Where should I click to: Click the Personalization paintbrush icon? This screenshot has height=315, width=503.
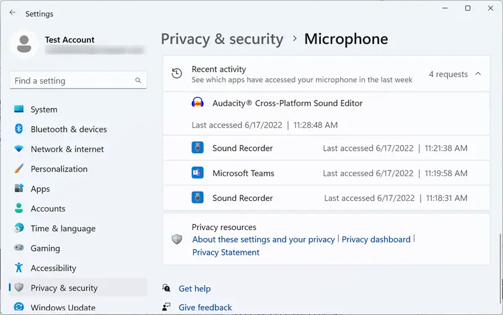(19, 169)
